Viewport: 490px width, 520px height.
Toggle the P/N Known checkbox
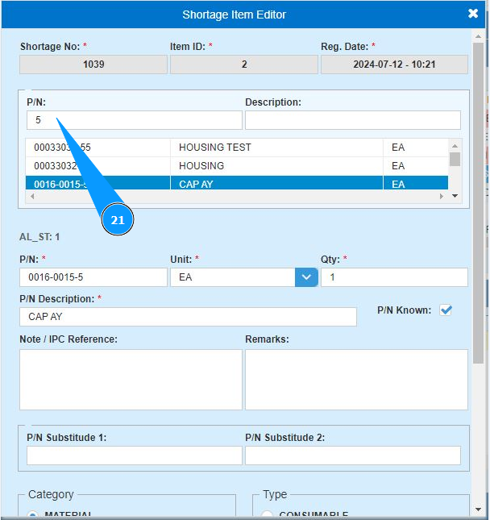point(446,310)
